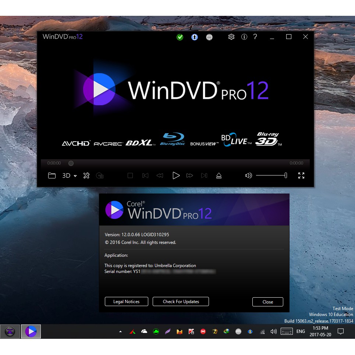Mute audio with the speaker icon
Screen dimensions: 355x355
248,175
